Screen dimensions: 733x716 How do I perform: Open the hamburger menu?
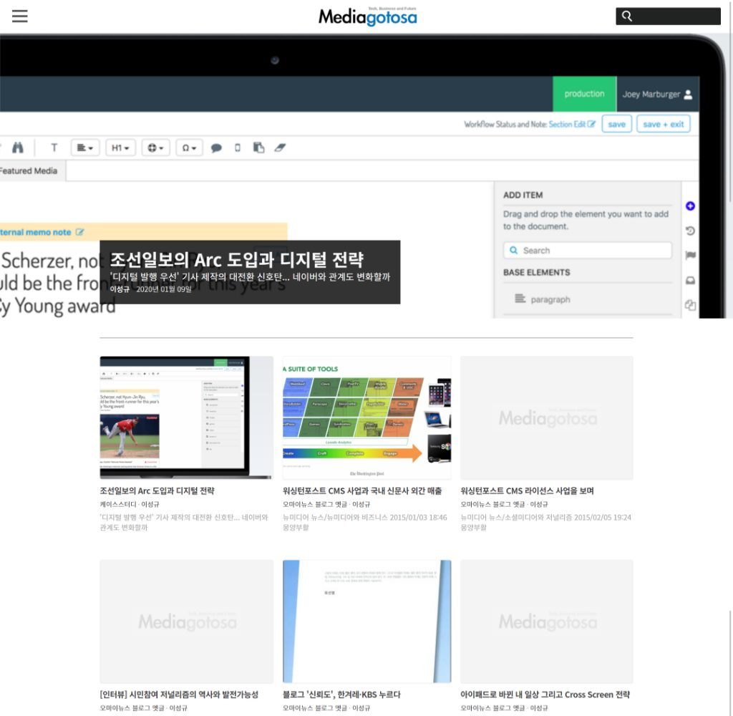click(x=19, y=16)
